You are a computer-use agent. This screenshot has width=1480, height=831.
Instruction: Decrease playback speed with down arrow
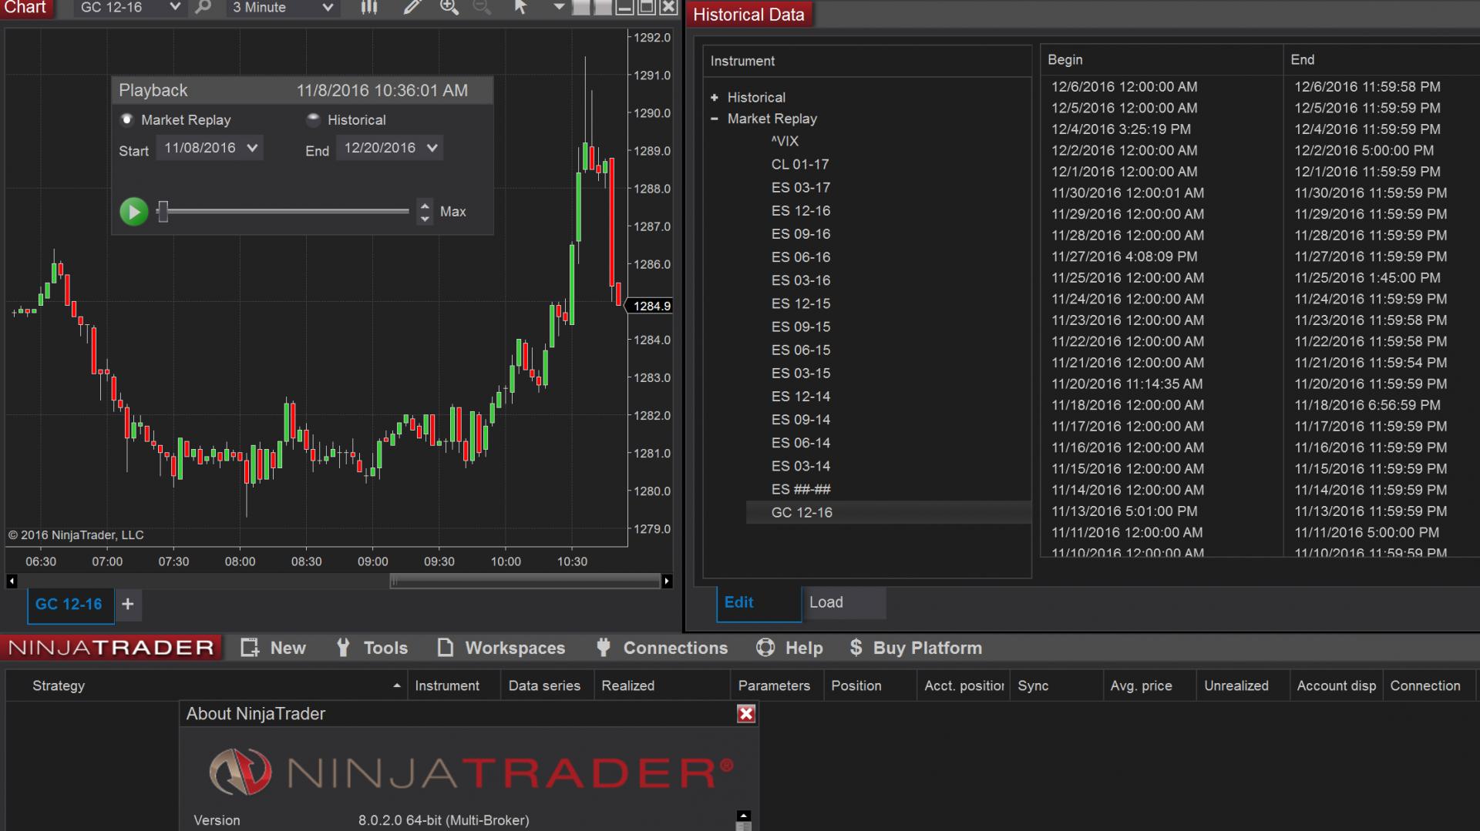pos(425,219)
